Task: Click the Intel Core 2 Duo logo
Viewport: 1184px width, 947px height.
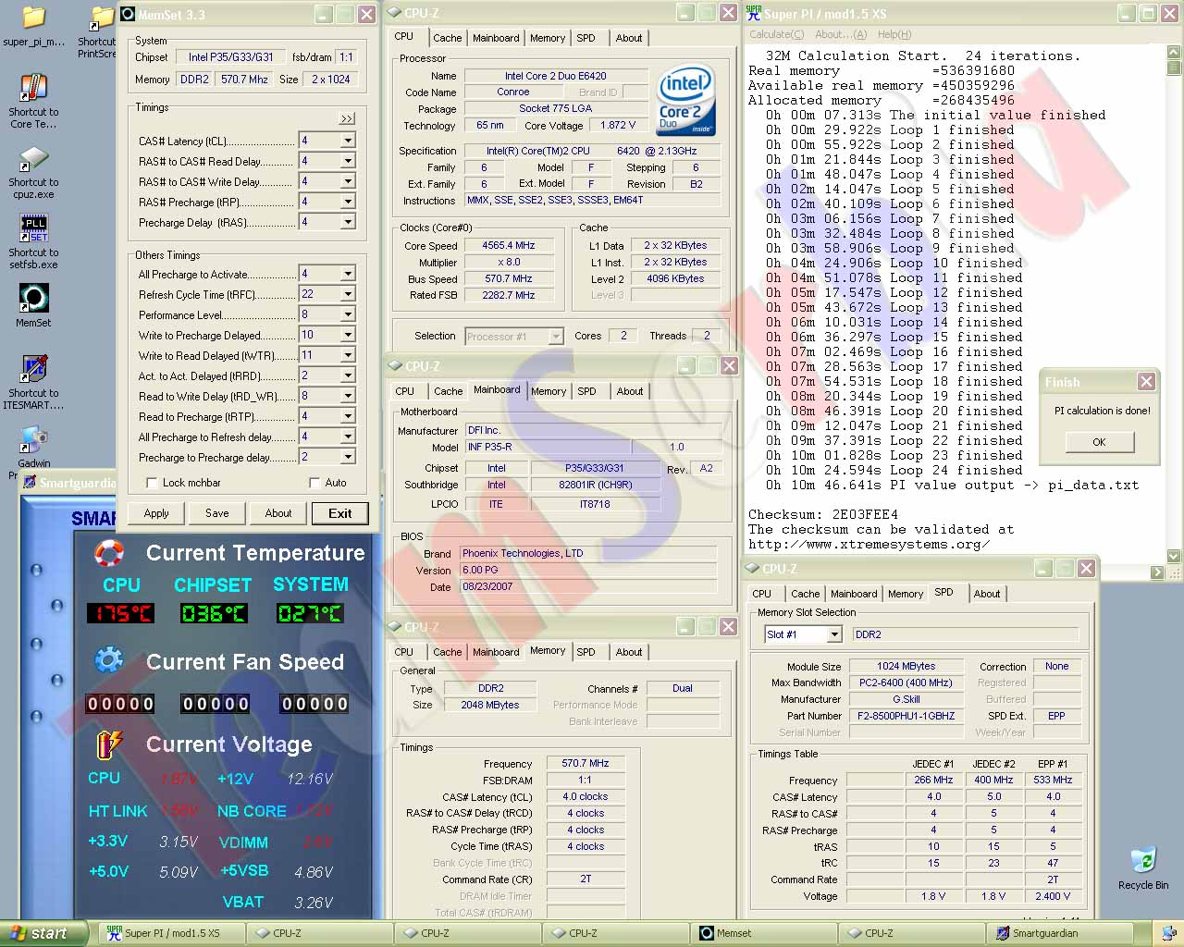Action: click(685, 100)
